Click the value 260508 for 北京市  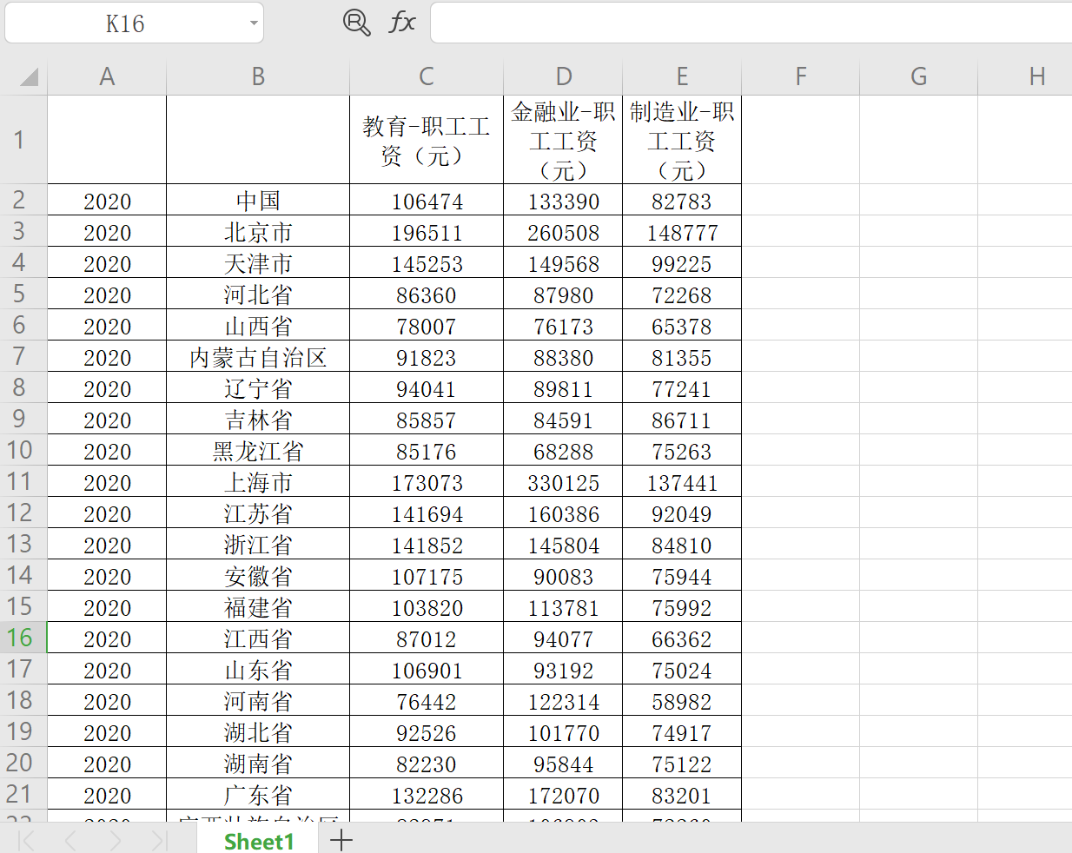[563, 232]
